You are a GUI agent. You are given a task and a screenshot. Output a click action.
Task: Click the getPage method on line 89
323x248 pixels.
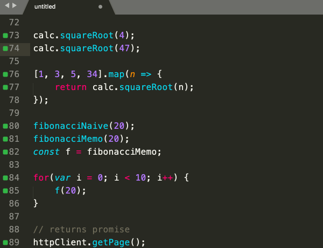coord(111,243)
